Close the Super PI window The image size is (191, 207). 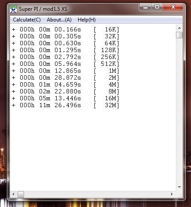point(173,7)
